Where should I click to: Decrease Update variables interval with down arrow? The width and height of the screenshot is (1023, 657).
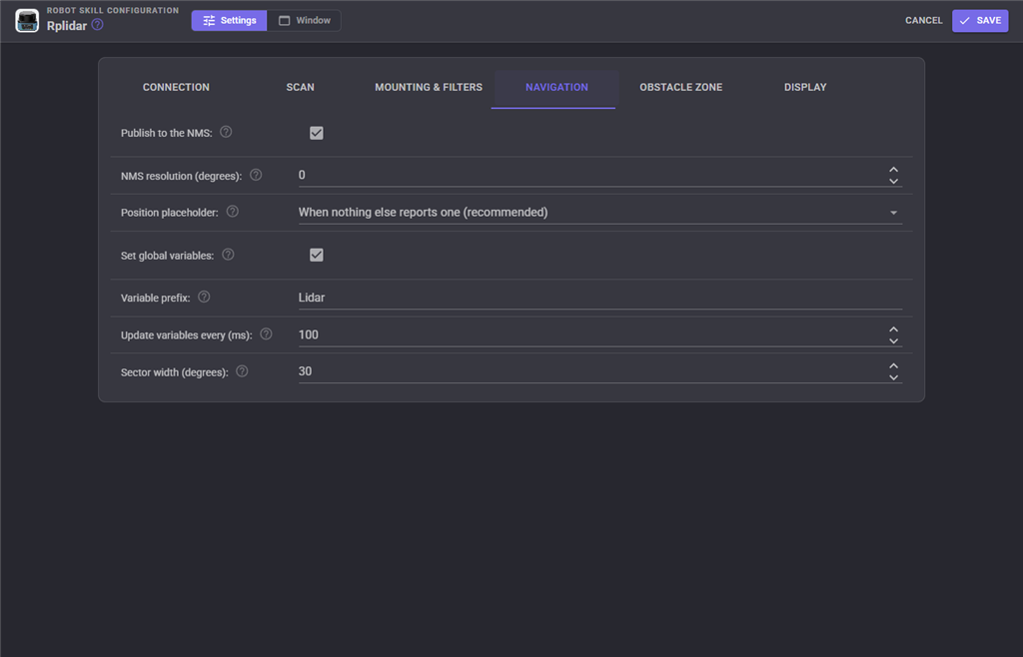[x=894, y=340]
